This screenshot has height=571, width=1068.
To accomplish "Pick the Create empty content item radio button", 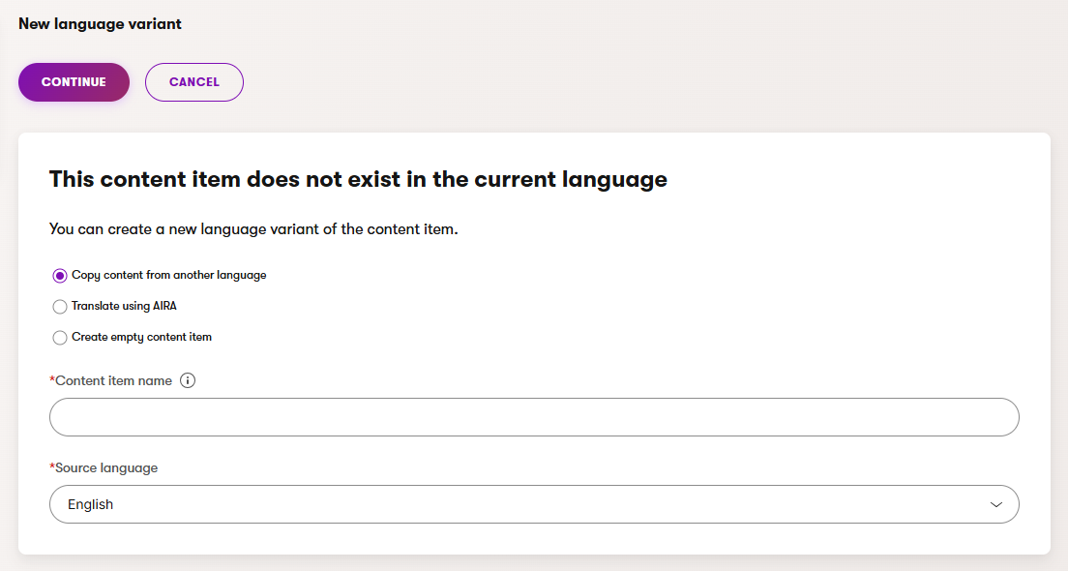I will click(60, 338).
